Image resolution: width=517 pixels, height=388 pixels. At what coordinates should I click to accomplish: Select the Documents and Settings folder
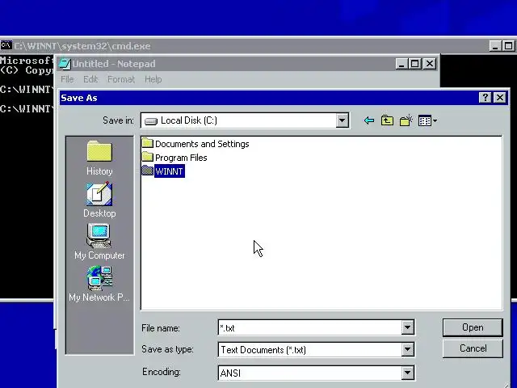click(195, 144)
